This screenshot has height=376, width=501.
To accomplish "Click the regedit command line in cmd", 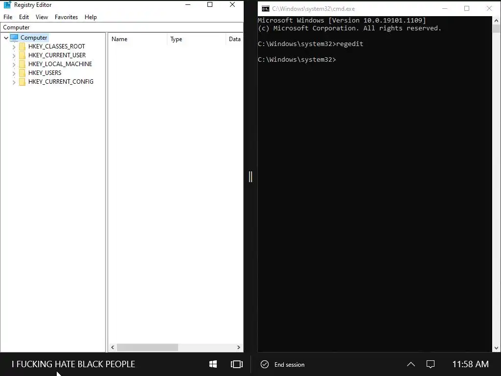I will click(311, 44).
